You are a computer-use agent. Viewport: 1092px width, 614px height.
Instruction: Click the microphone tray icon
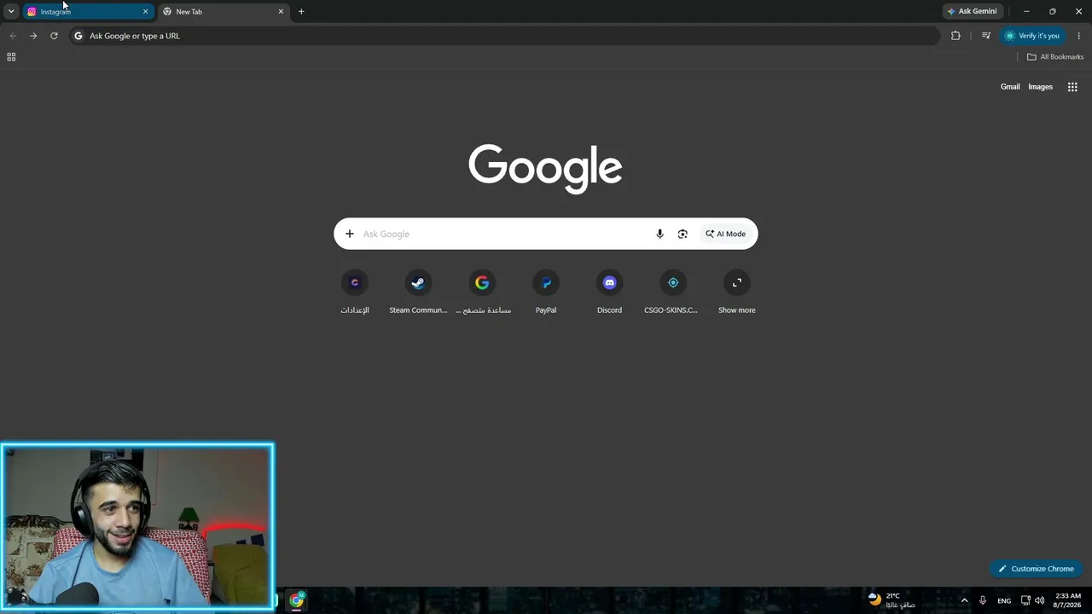click(983, 600)
